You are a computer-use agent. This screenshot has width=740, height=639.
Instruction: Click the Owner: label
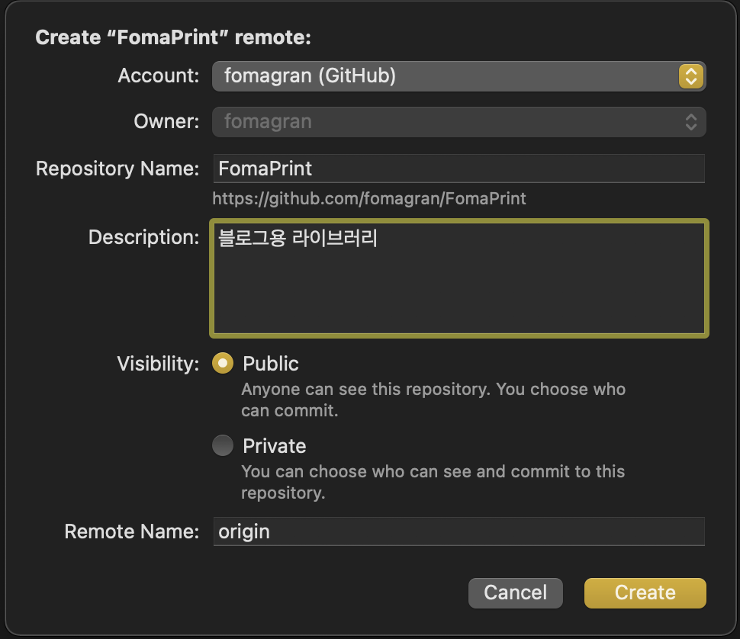[x=166, y=121]
